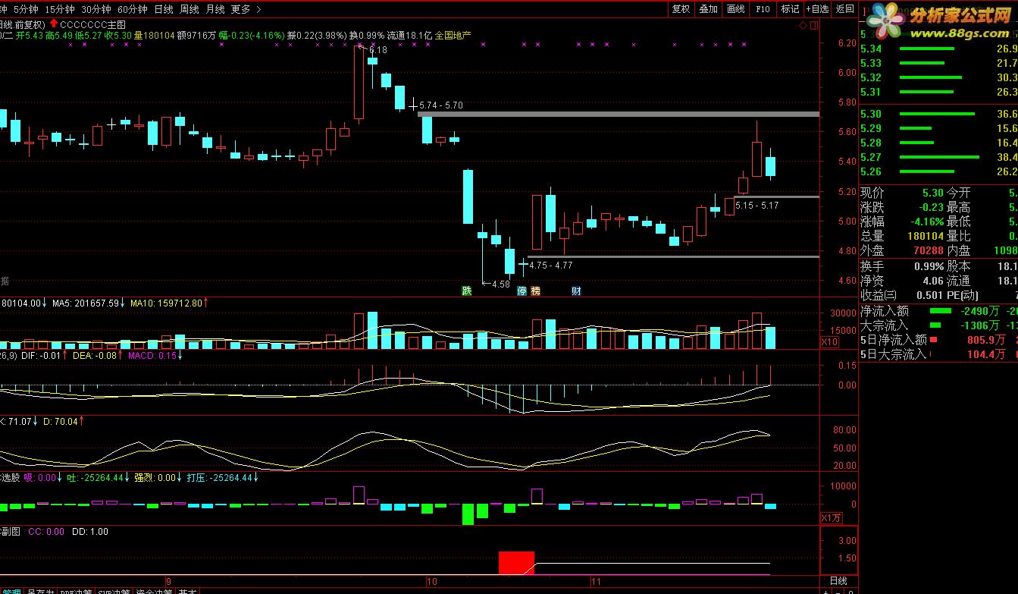This screenshot has height=594, width=1018.
Task: Click the 返回 back button
Action: click(x=844, y=9)
